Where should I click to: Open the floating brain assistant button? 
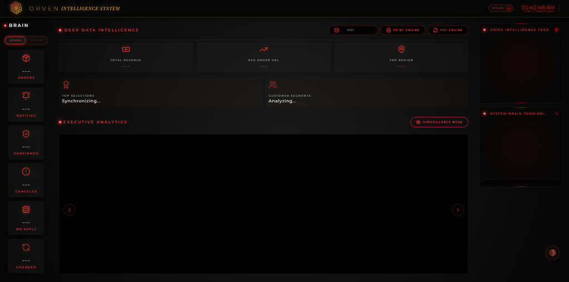point(552,253)
